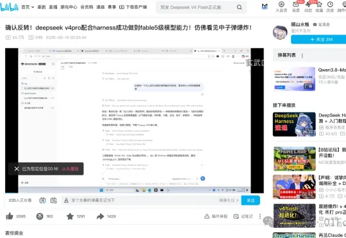Open the 赛事 navigation item

[x=112, y=7]
